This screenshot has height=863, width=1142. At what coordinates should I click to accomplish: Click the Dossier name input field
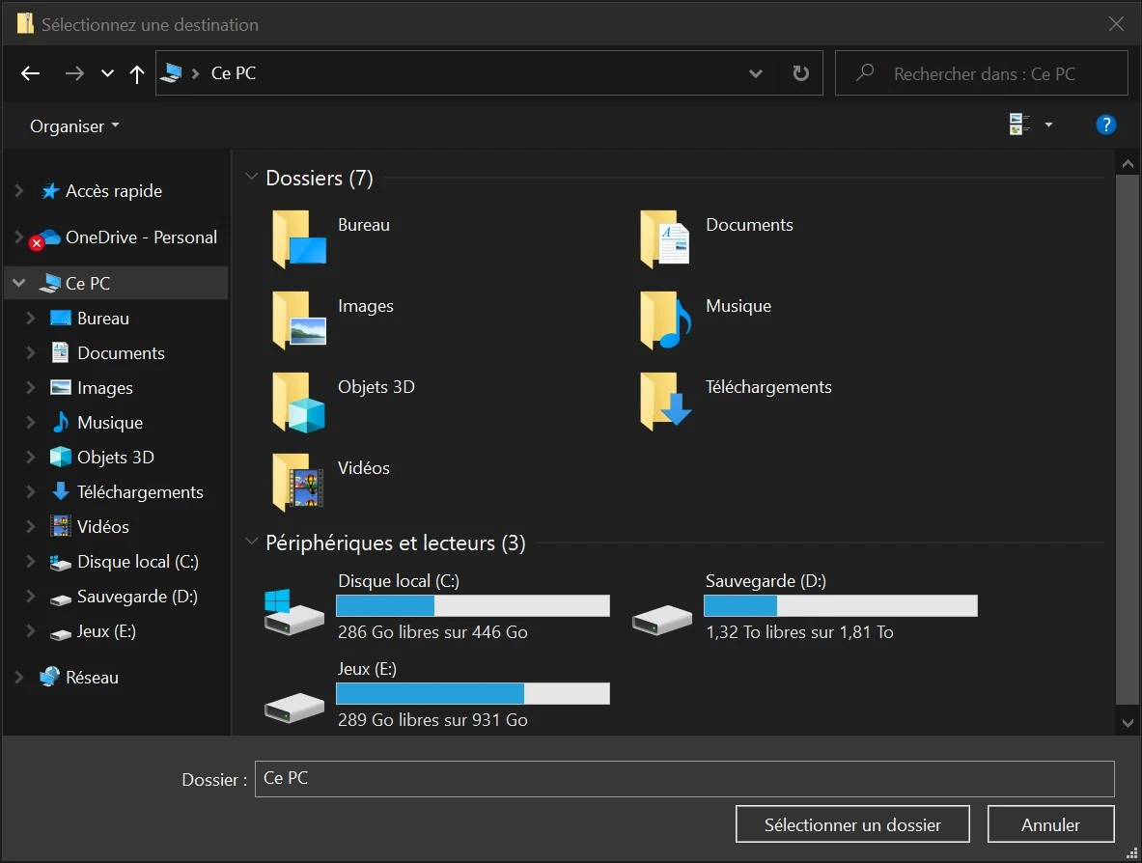click(683, 778)
